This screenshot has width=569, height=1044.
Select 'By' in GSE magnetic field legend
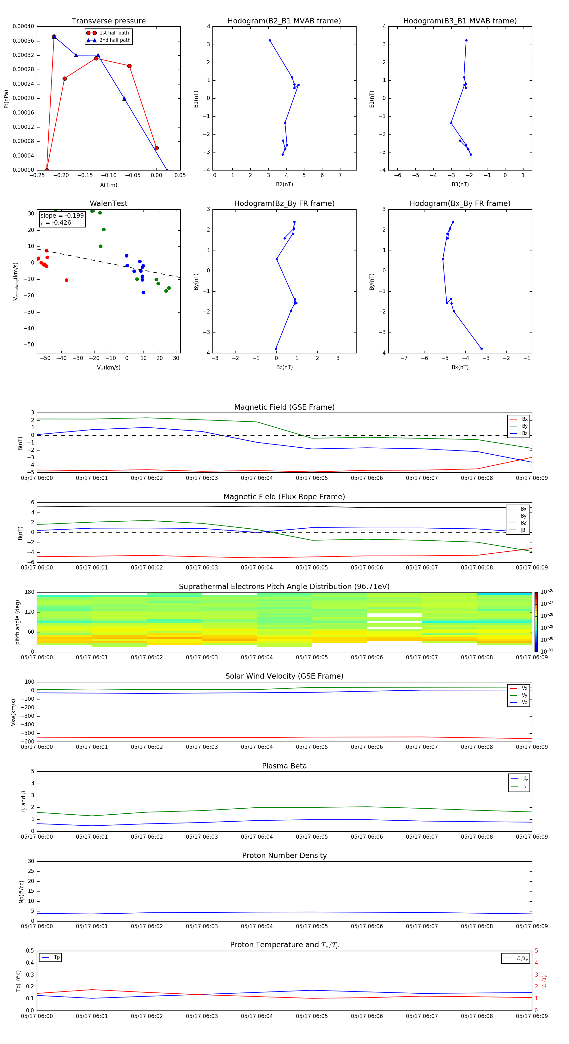[519, 426]
